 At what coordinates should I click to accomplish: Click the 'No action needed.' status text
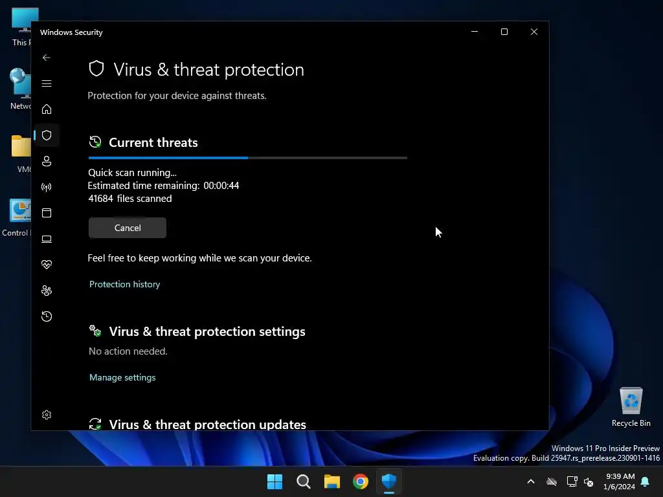[x=128, y=351]
